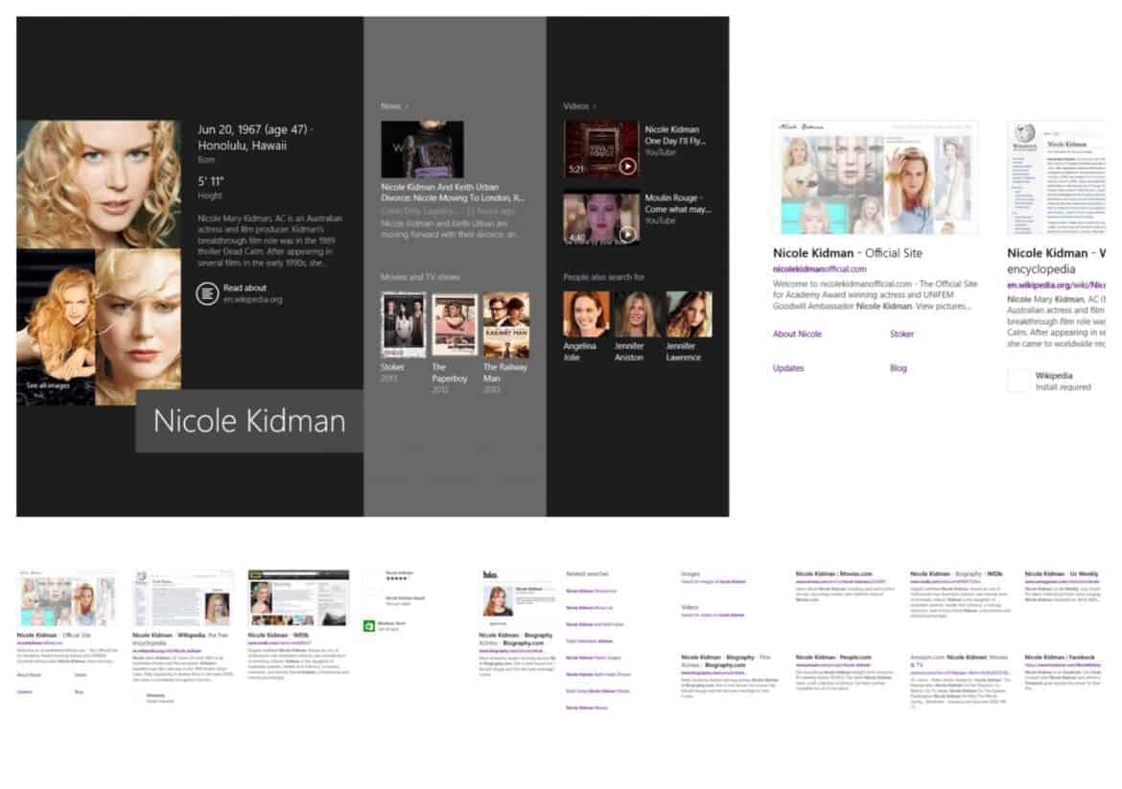1122x789 pixels.
Task: Open the bottom-row IMDb result thumbnail
Action: tap(298, 598)
